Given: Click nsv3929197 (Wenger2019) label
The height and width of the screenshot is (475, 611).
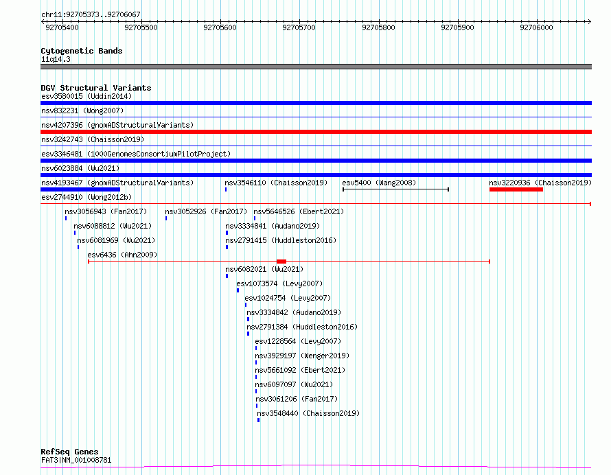Looking at the screenshot, I should tap(302, 356).
